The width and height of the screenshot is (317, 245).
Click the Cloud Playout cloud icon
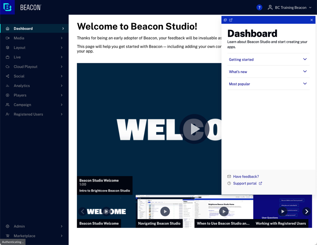pos(7,66)
